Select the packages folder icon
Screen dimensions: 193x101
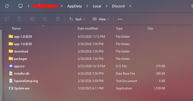pos(11,59)
